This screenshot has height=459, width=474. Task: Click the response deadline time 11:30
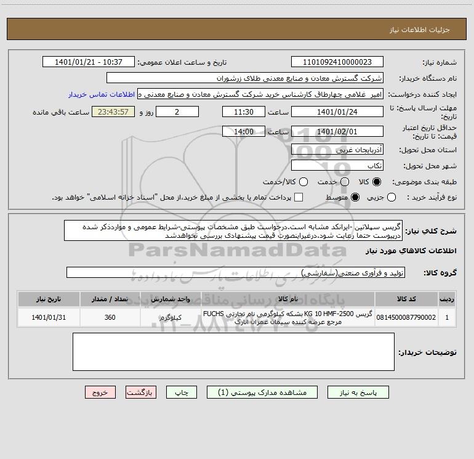pos(244,112)
